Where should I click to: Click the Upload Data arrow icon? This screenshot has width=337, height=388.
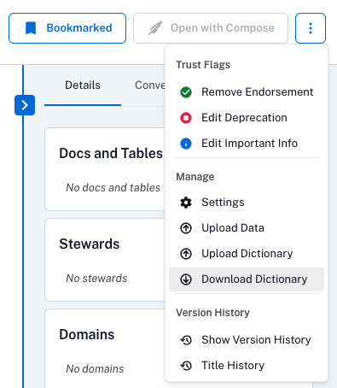click(186, 228)
